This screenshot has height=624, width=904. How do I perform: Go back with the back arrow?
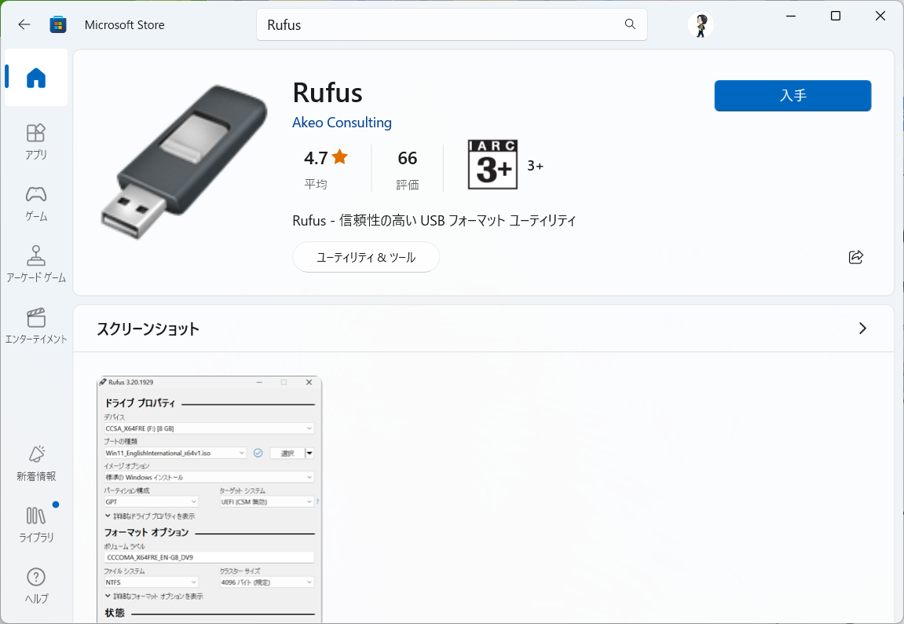(24, 24)
